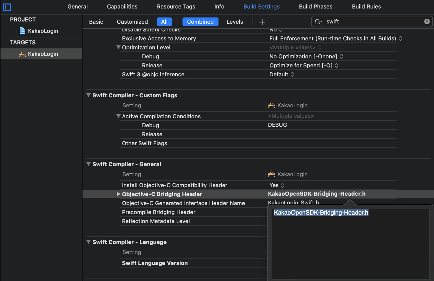Collapse Swift Compiler - General section
Screen dimensions: 434x281
point(88,164)
